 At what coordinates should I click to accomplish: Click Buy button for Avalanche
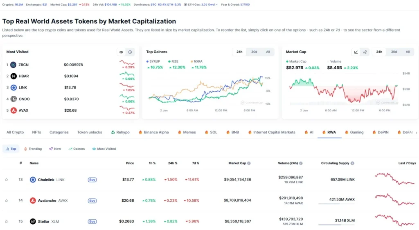coord(92,201)
